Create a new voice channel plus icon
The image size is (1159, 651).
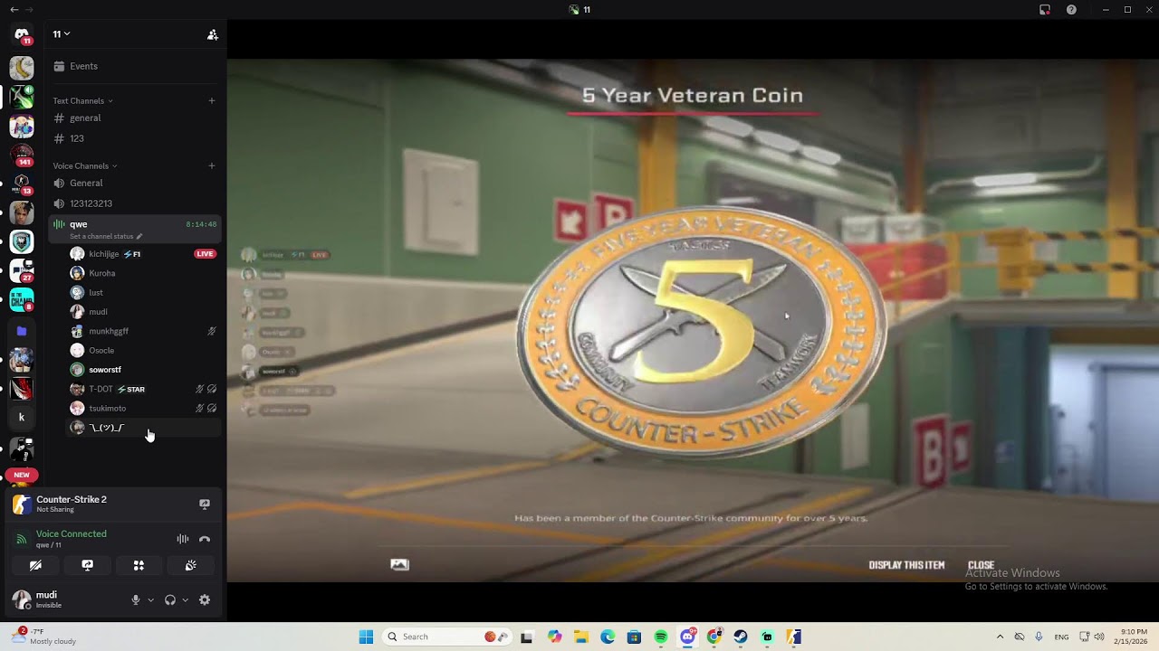pos(212,165)
